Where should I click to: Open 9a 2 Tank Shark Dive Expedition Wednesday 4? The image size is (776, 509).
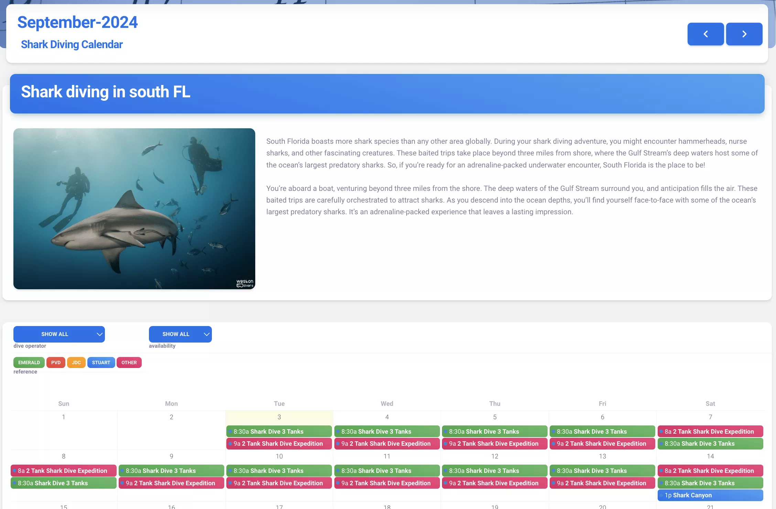click(387, 444)
